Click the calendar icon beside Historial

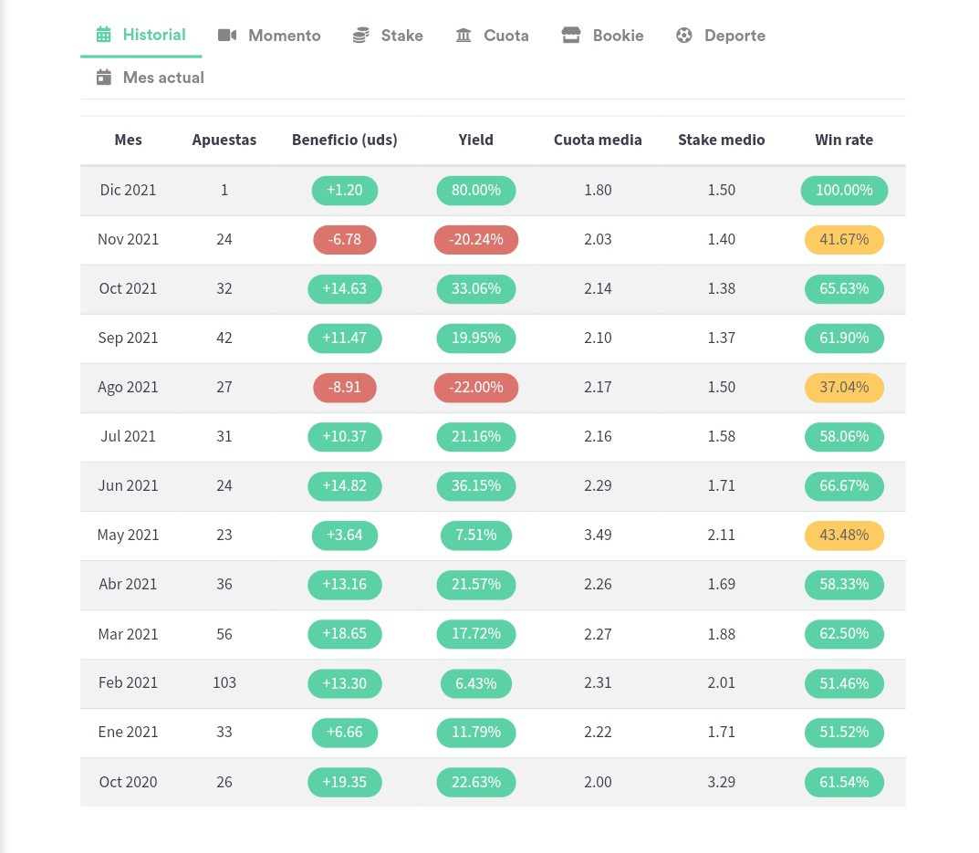pyautogui.click(x=104, y=35)
